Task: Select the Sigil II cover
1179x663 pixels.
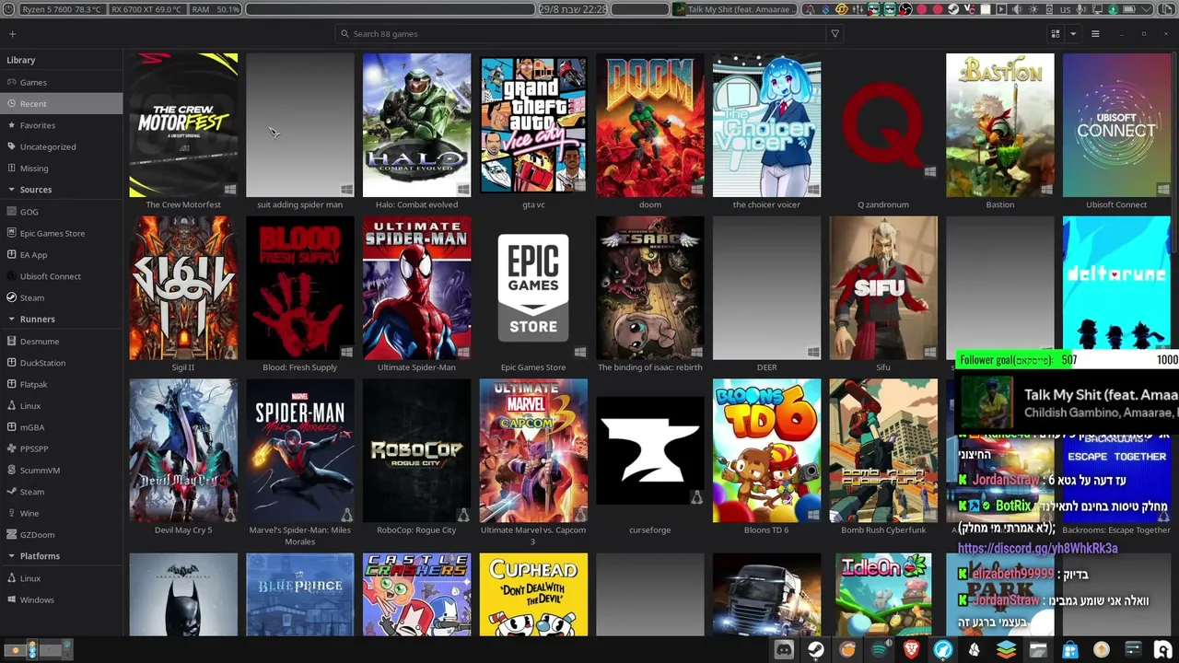Action: (183, 288)
